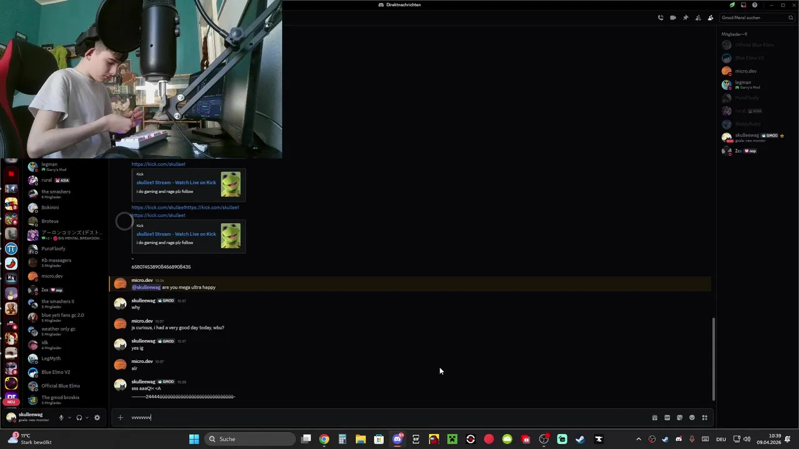Viewport: 799px width, 449px height.
Task: Expand microphone input options arrow
Action: point(69,418)
